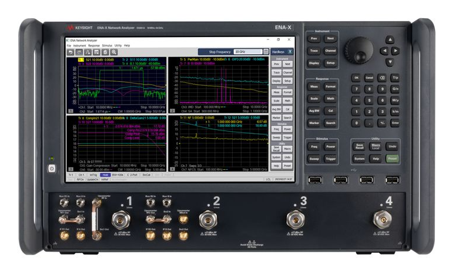The image size is (449, 271).
Task: Toggle the Hold status bar button
Action: coord(105,175)
